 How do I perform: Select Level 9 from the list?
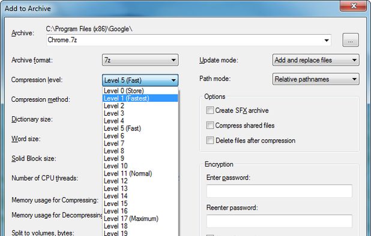(x=140, y=158)
